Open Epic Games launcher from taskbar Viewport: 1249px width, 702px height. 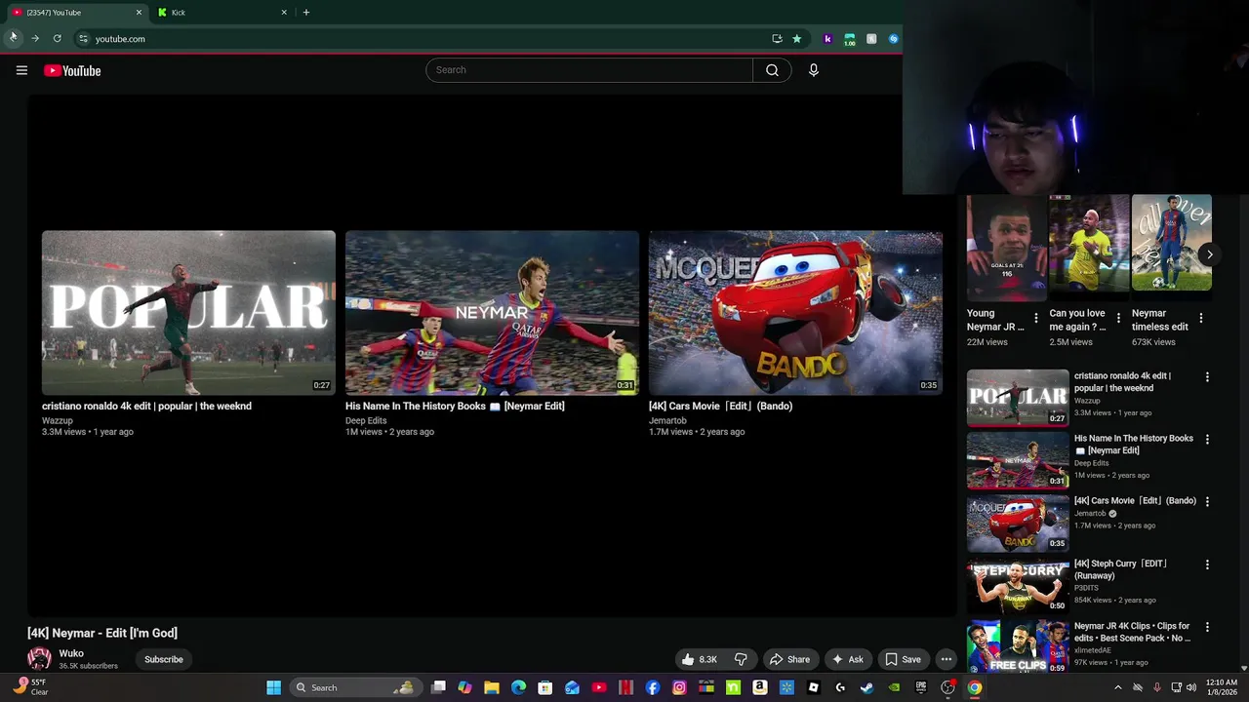(x=920, y=687)
